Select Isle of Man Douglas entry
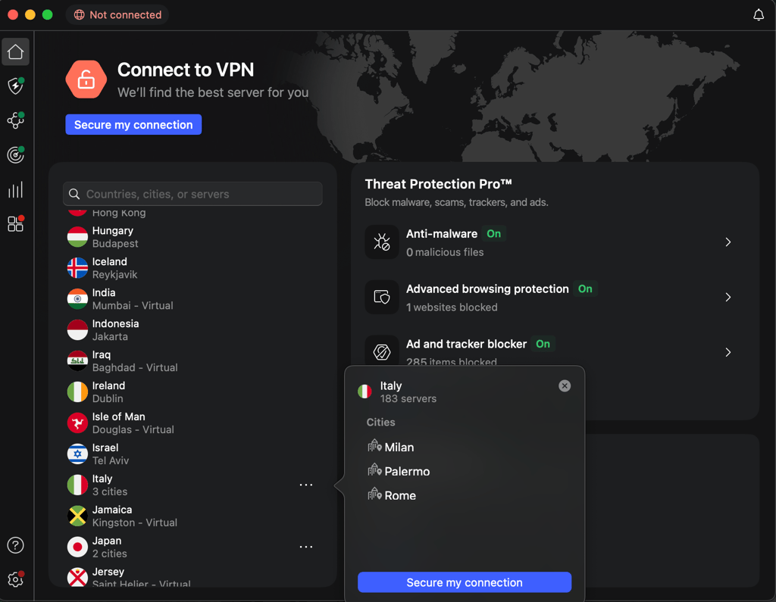Screen dimensions: 776x602 [192, 423]
